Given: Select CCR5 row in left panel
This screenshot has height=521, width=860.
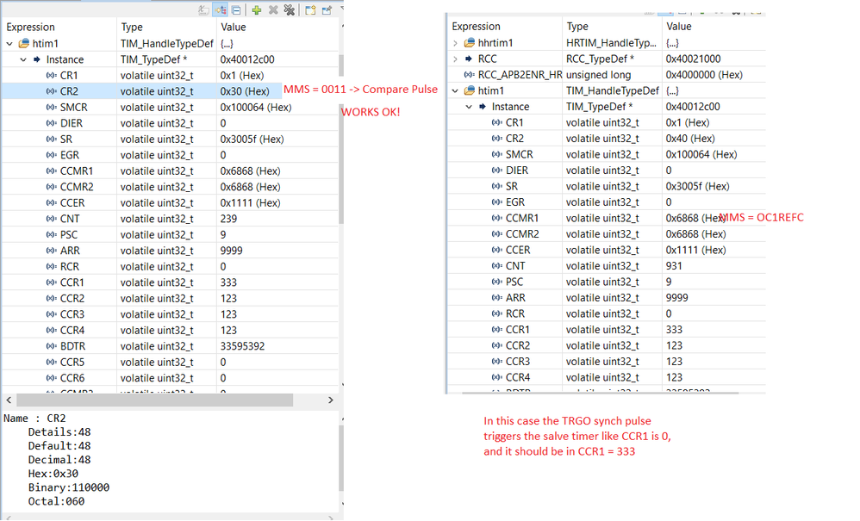Looking at the screenshot, I should (170, 363).
